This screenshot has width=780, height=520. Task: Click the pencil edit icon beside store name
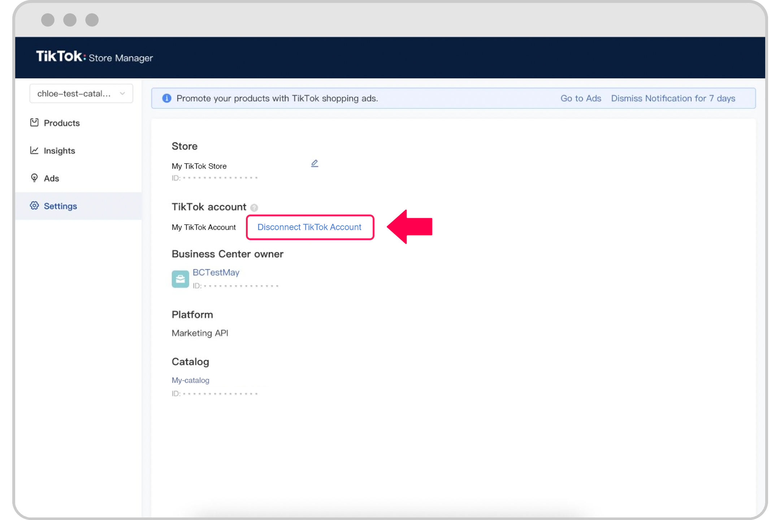click(315, 164)
